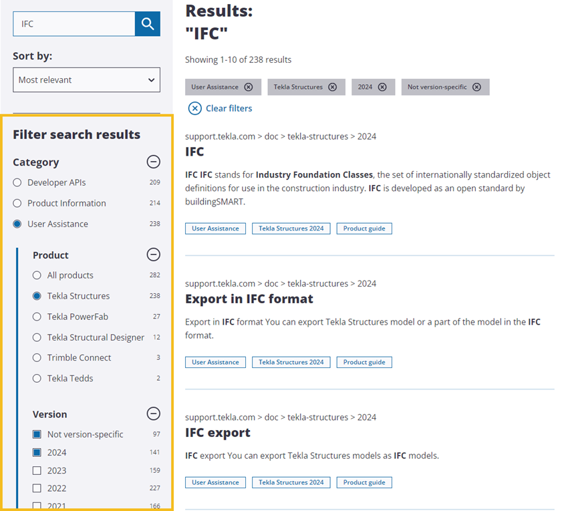The height and width of the screenshot is (511, 568).
Task: Click Tekla Structures 2024 tag under IFC result
Action: click(291, 228)
